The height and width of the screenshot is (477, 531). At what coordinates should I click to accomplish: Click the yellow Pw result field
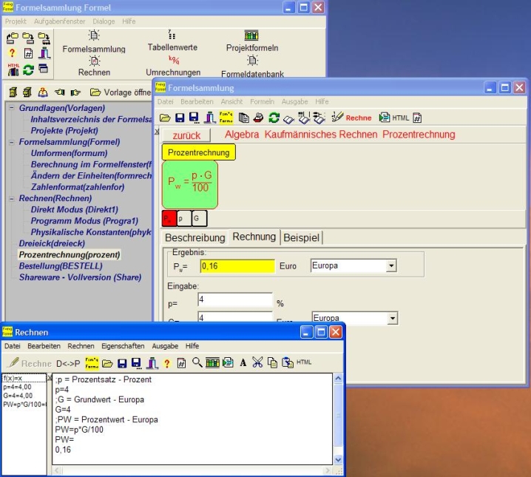pyautogui.click(x=236, y=265)
